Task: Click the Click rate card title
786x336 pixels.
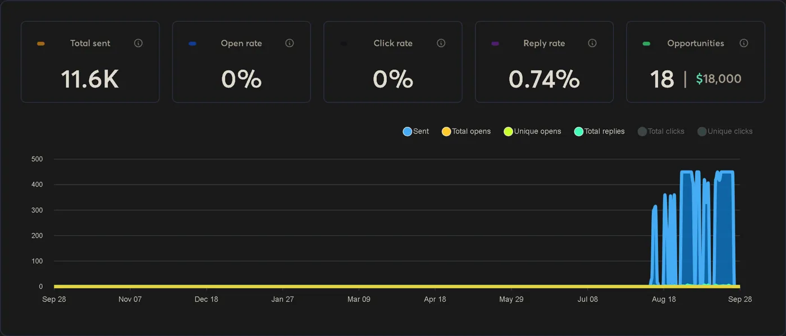Action: [x=393, y=43]
